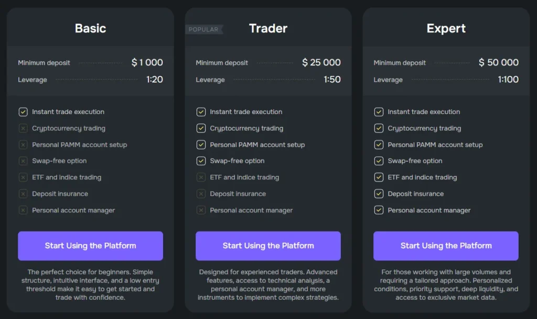Click the Trader plan heading

[x=268, y=28]
